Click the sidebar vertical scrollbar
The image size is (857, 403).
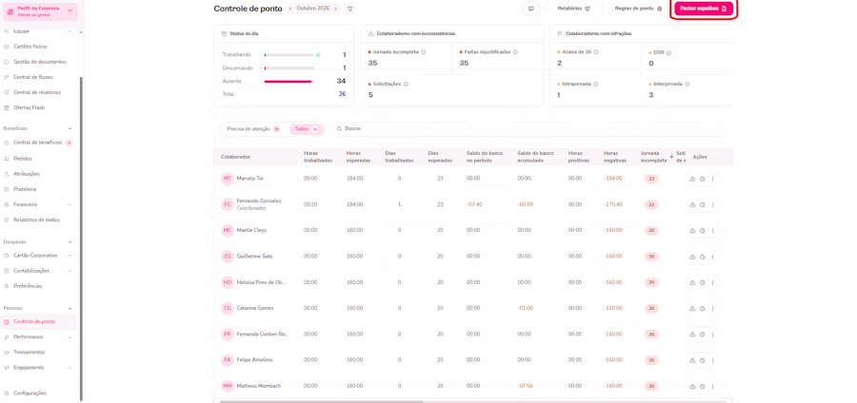(82, 238)
